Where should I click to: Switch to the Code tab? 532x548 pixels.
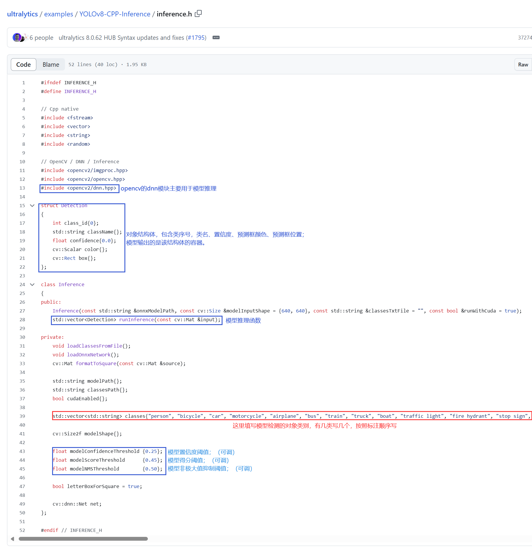click(x=23, y=64)
